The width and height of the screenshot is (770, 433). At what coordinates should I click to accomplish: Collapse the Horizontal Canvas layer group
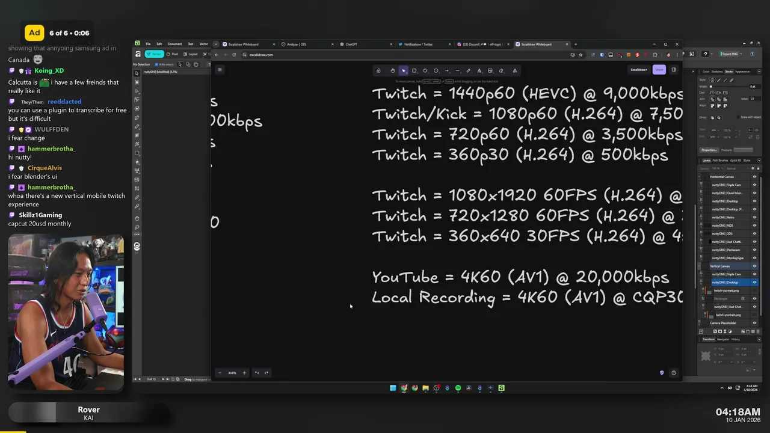pos(699,177)
